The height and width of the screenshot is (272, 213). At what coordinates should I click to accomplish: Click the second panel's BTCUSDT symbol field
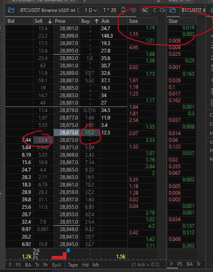point(192,10)
